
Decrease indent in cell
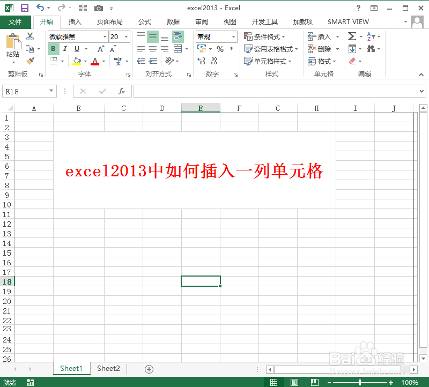[x=141, y=61]
